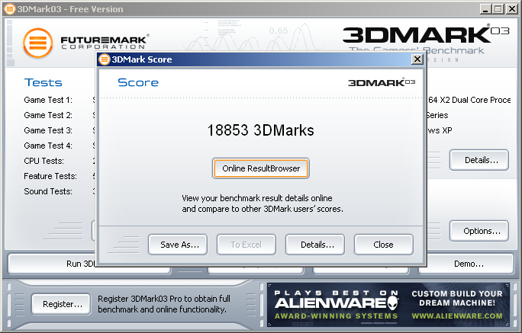522x333 pixels.
Task: Click the Game Test 1 label
Action: coord(48,100)
